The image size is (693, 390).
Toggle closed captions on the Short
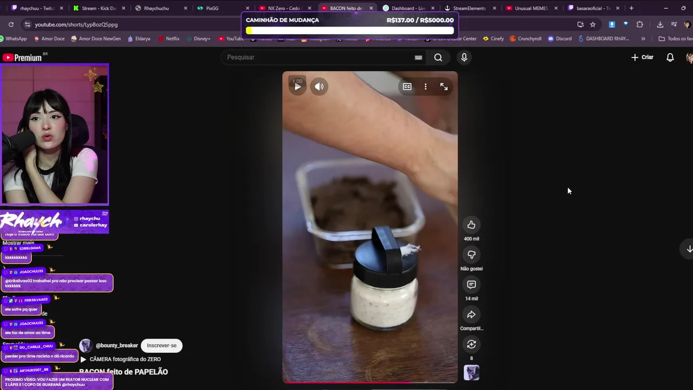407,87
